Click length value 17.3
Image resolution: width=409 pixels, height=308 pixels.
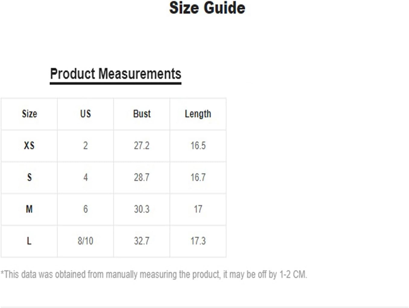198,241
